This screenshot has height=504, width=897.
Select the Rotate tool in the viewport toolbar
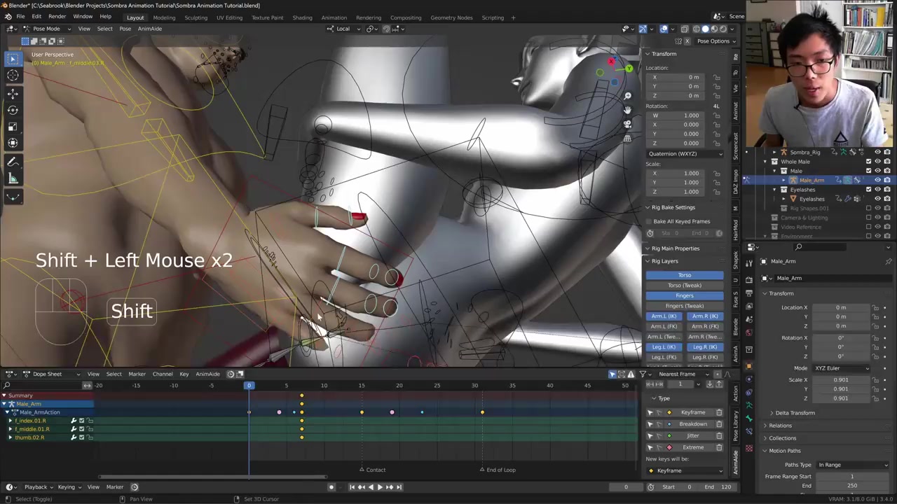(13, 110)
